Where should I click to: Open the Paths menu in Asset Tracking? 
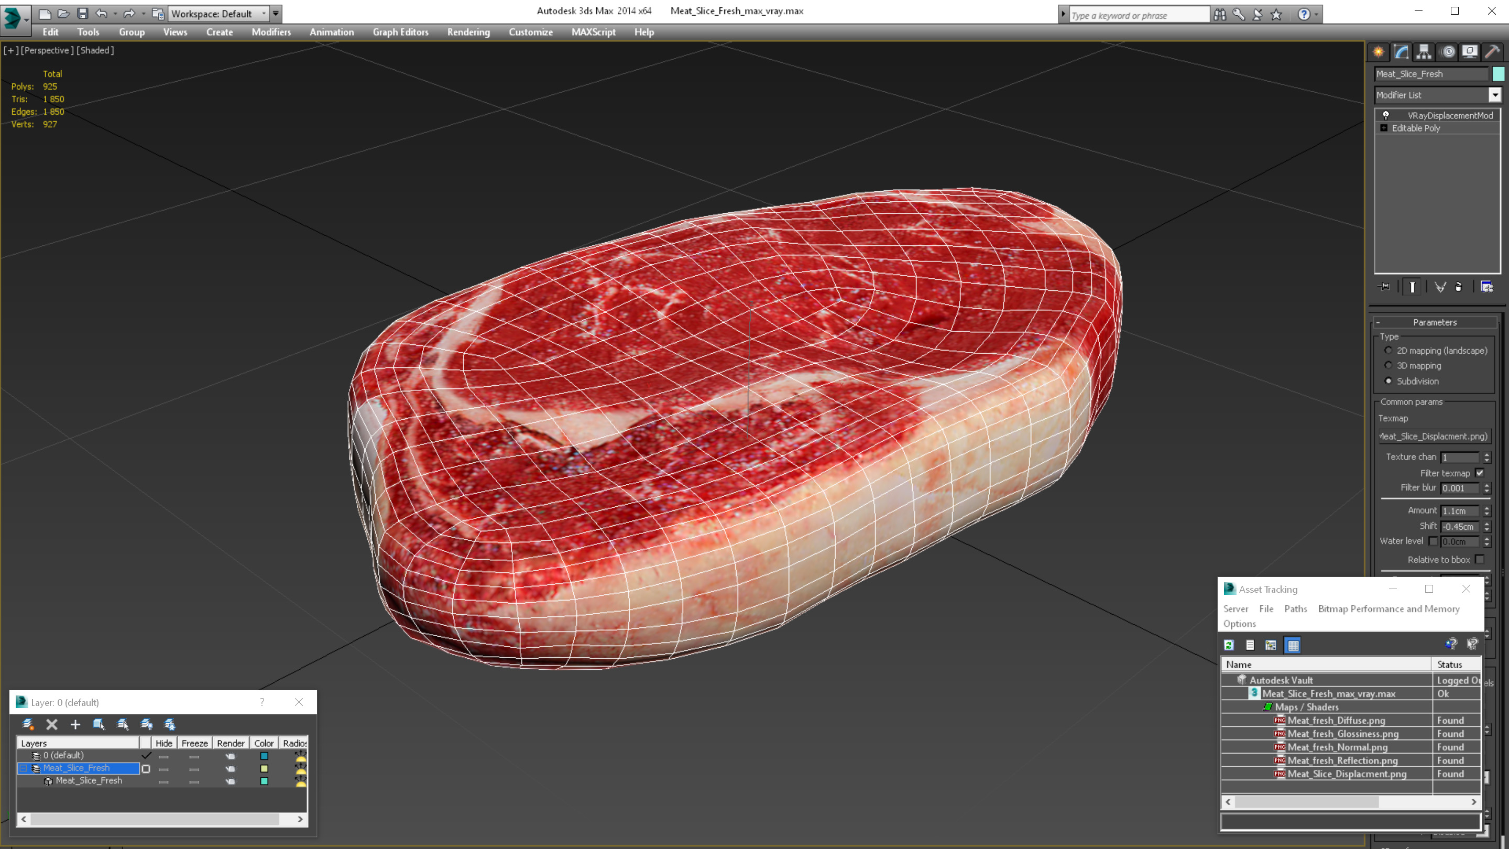click(x=1295, y=609)
